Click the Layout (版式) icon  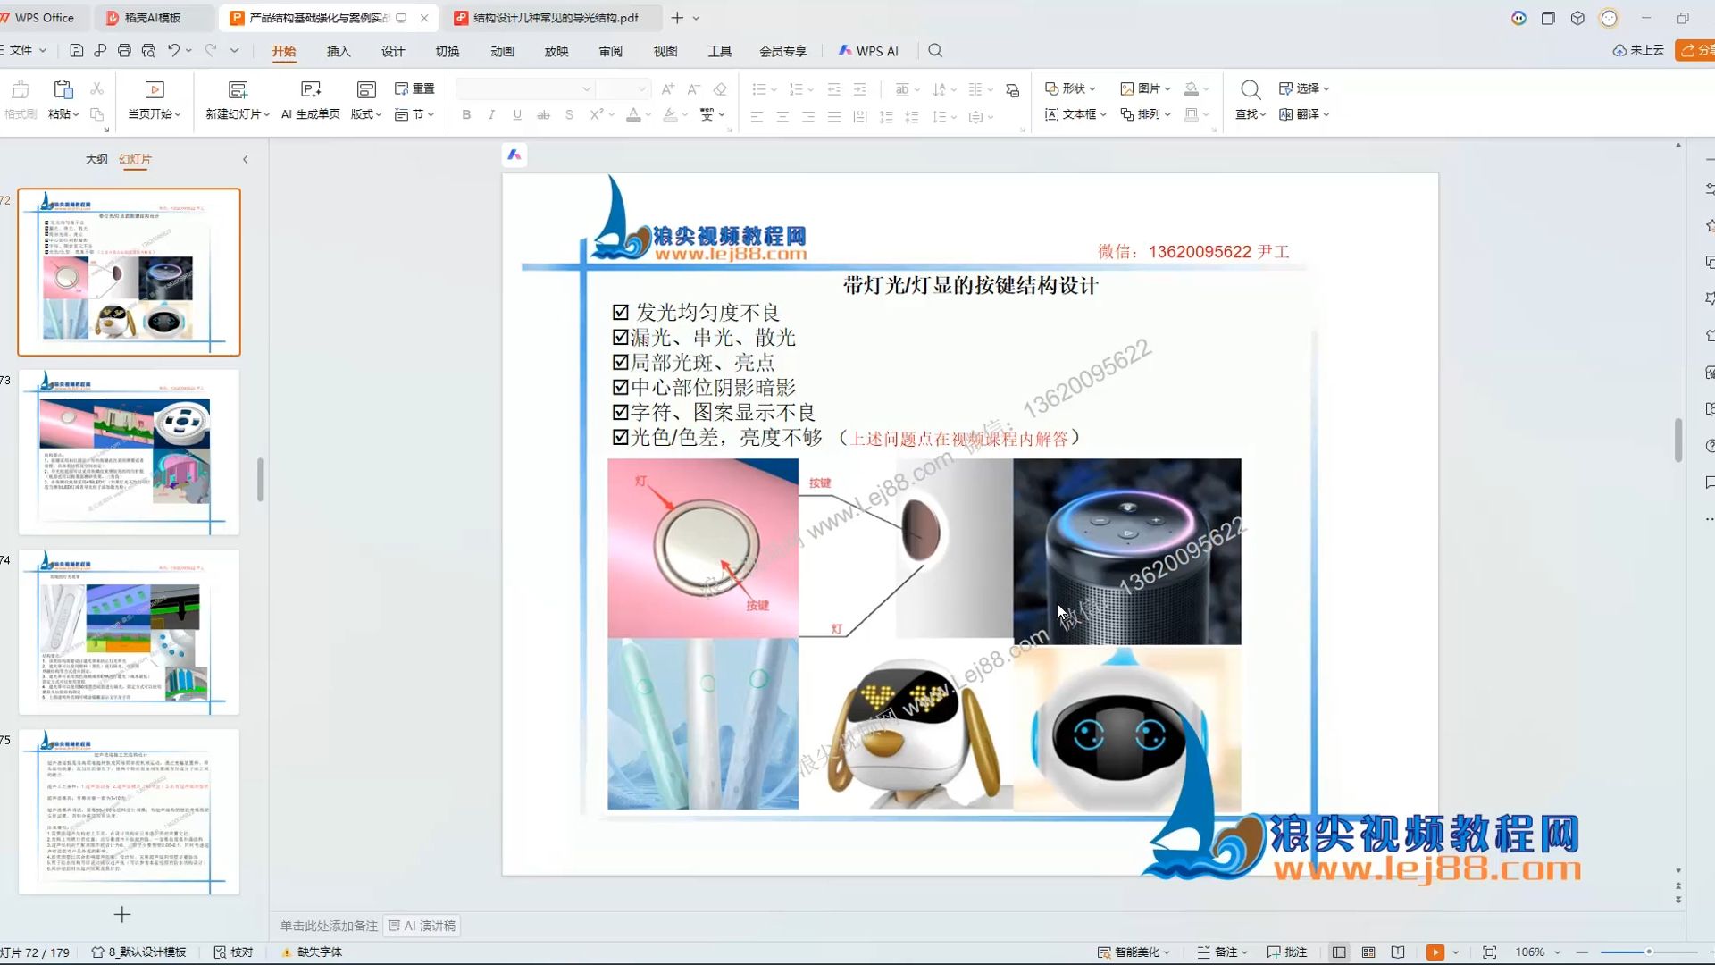pos(366,89)
